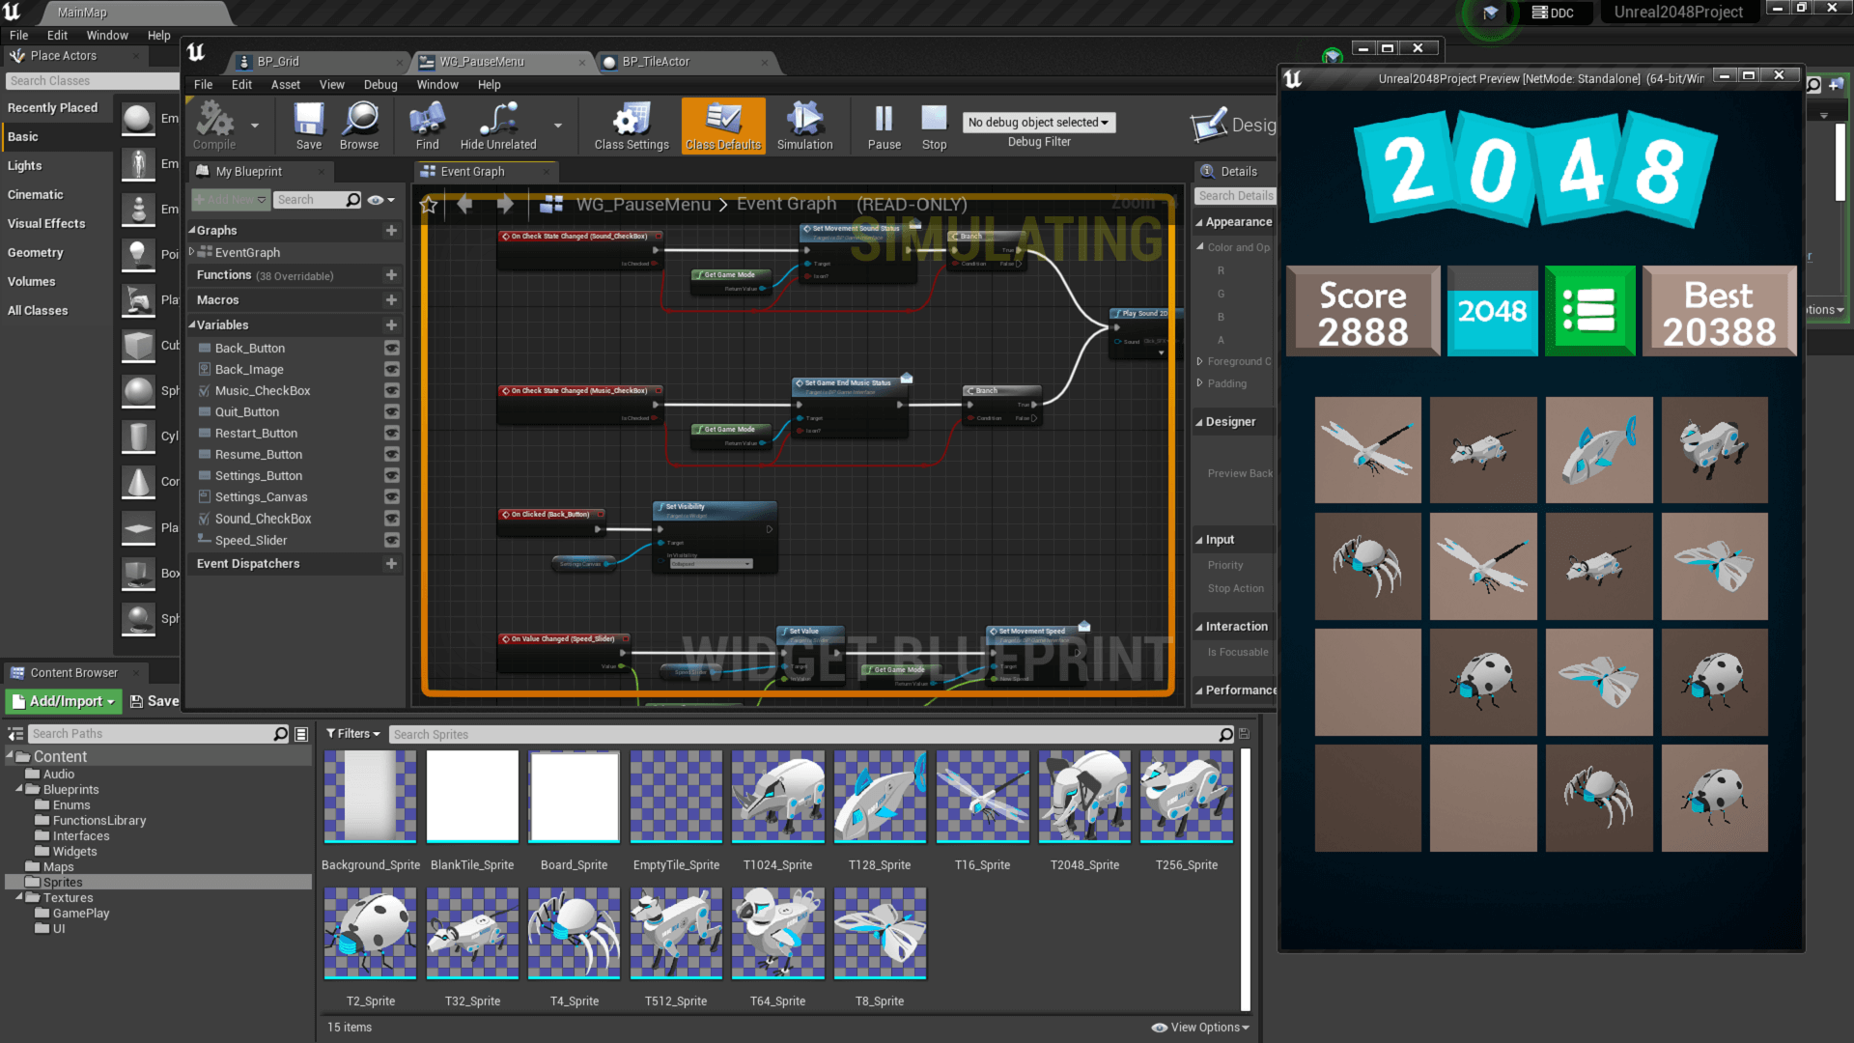Add a new function with plus icon
The width and height of the screenshot is (1854, 1043).
pos(391,275)
